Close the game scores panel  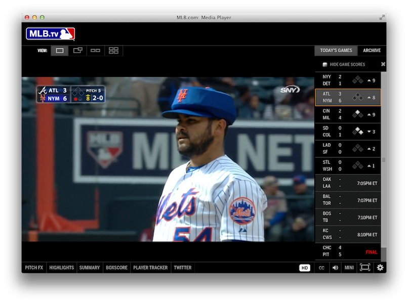pos(383,64)
